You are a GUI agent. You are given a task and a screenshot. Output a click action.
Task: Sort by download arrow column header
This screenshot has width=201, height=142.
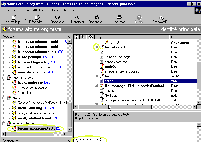coord(83,37)
